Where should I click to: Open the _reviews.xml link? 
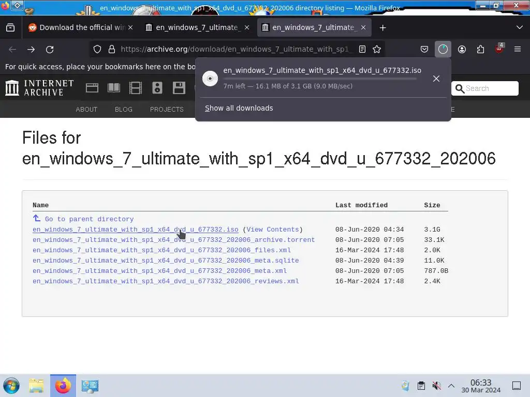pyautogui.click(x=166, y=281)
